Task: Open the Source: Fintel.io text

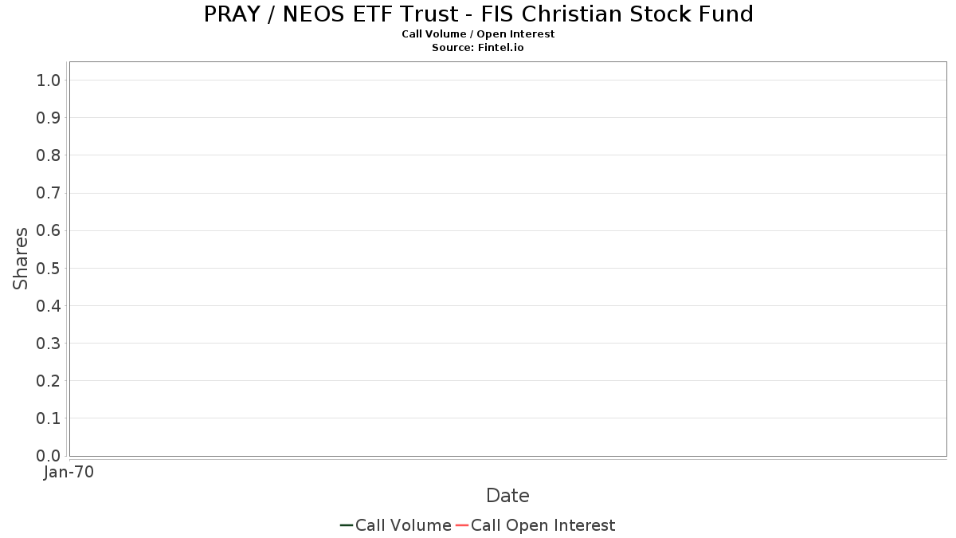Action: coord(478,48)
